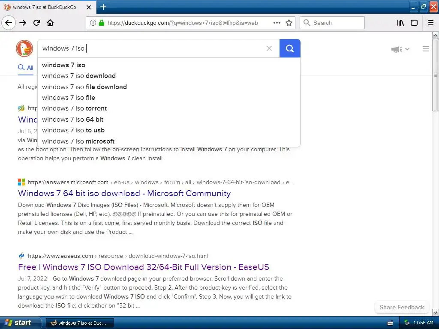
Task: Click the on-screen keyboard tray icon
Action: [390, 323]
